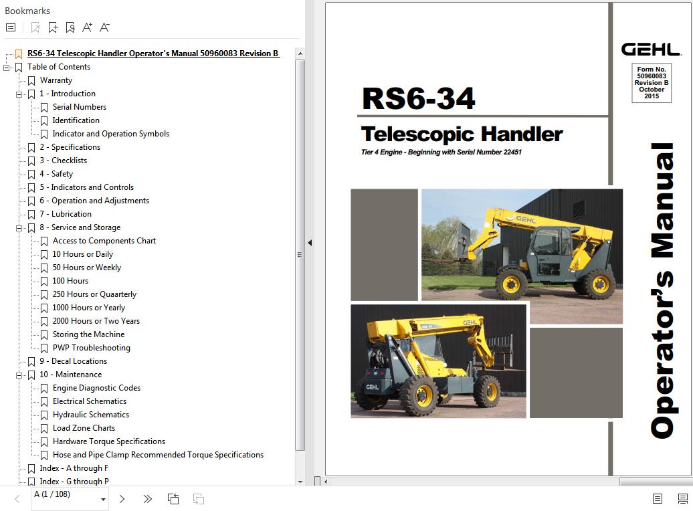693x511 pixels.
Task: Click the add new bookmark icon
Action: pyautogui.click(x=53, y=27)
